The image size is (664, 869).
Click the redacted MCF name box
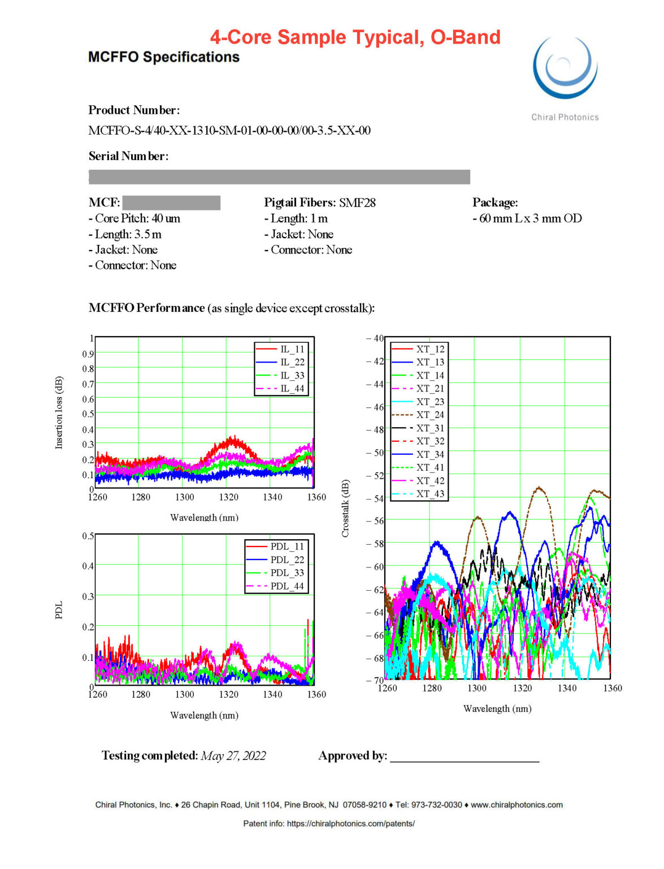click(171, 203)
